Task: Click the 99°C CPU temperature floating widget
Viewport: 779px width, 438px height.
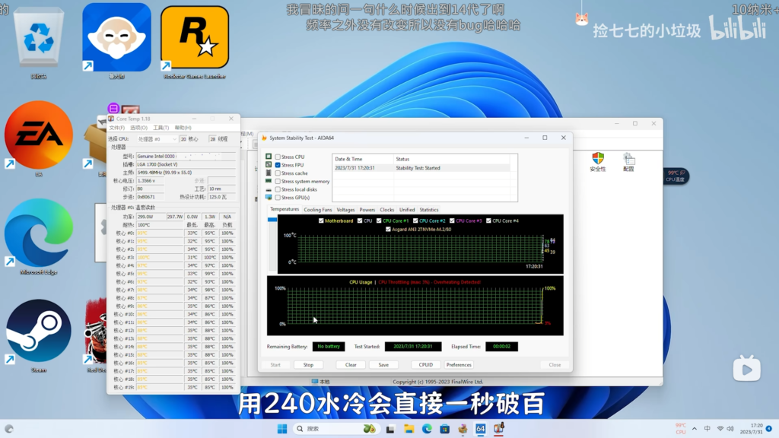Action: click(x=676, y=176)
